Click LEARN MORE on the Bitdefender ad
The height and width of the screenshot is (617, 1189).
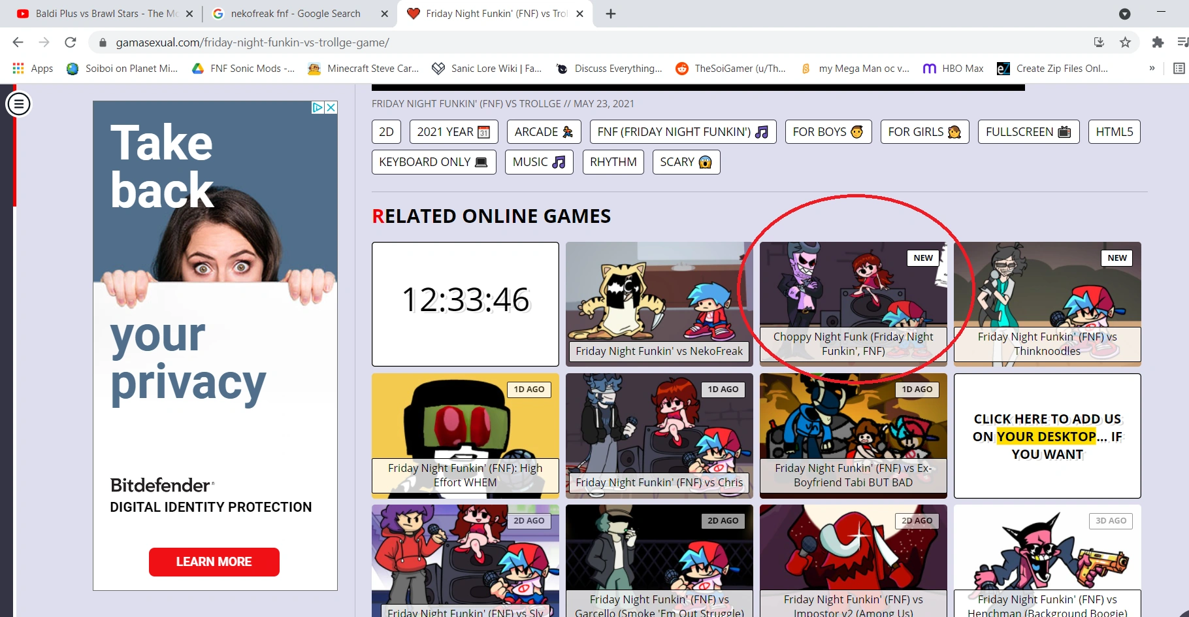click(x=214, y=562)
